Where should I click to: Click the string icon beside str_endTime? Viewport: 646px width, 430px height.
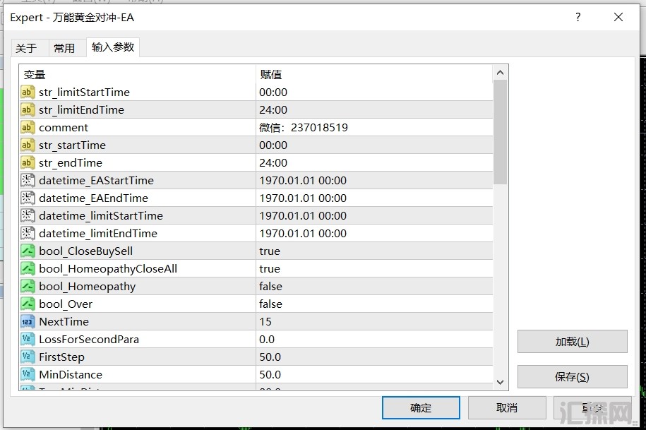(x=28, y=163)
